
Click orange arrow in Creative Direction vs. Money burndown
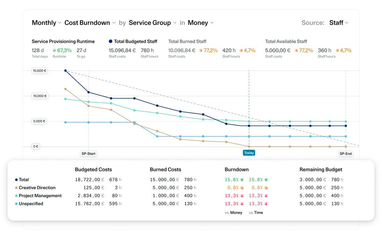242,188
